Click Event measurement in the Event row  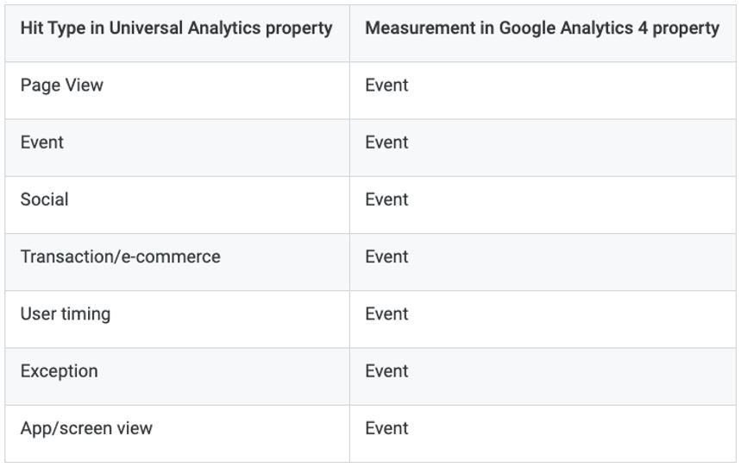tap(543, 148)
